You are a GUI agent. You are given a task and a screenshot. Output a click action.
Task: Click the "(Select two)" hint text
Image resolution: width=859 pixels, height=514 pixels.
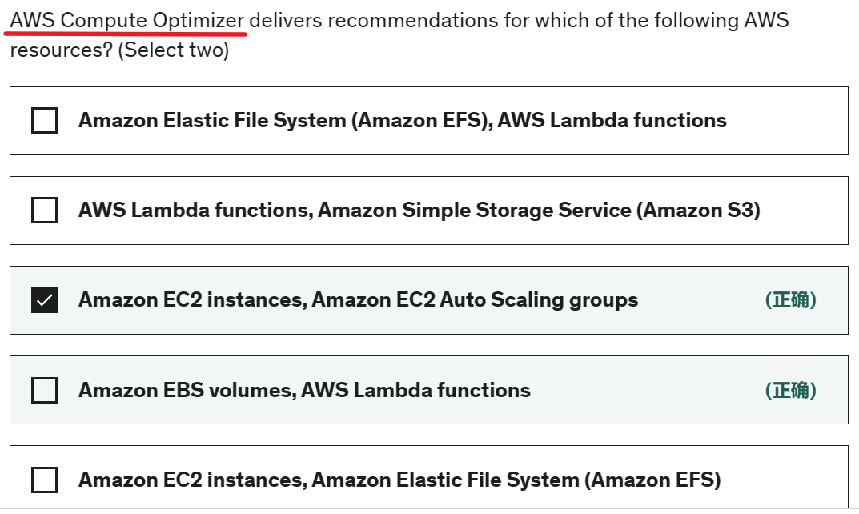coord(173,50)
